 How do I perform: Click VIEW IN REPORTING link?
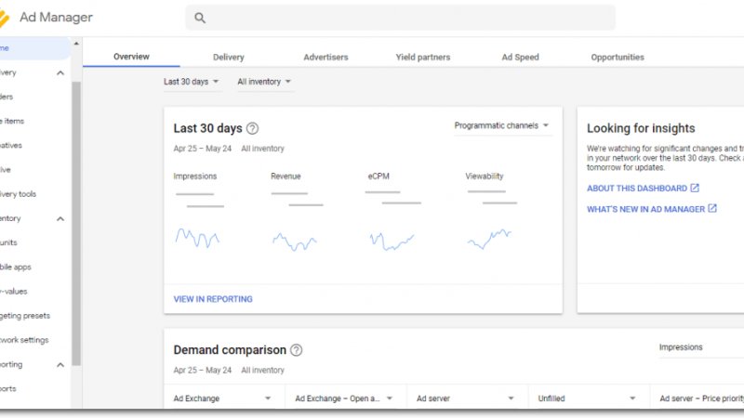(x=213, y=299)
